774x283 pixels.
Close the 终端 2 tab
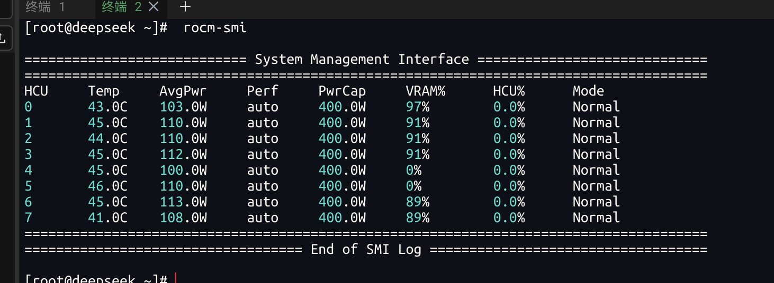tap(154, 7)
